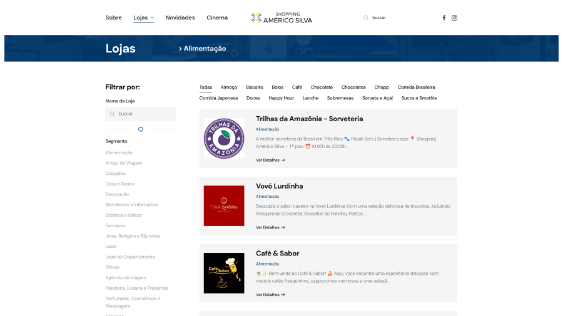Filter segment by Farmácia
Viewport: 563px width, 316px height.
(115, 225)
